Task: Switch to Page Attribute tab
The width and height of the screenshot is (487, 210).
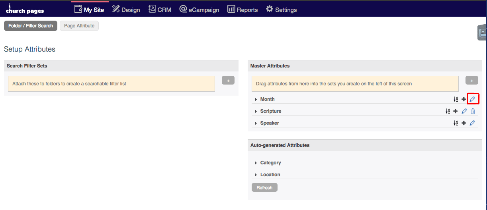Action: [x=79, y=26]
